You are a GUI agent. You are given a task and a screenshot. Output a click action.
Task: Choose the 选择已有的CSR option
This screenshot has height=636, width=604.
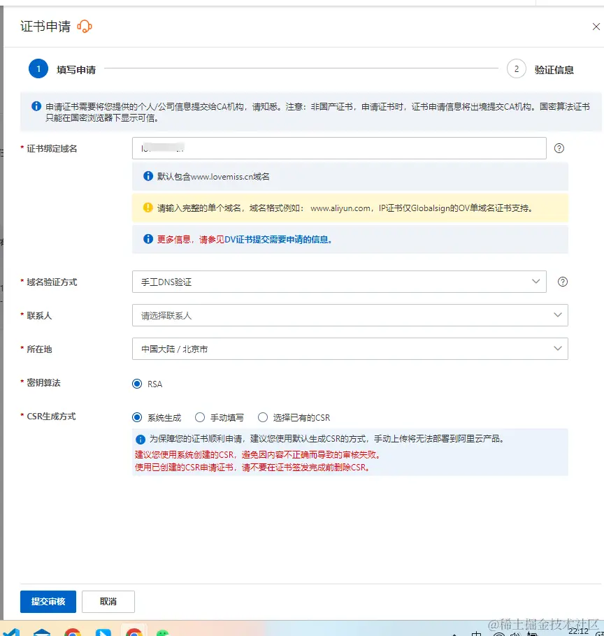263,417
